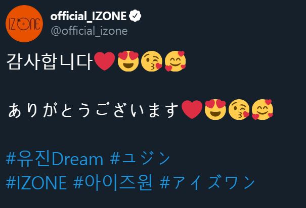The height and width of the screenshot is (208, 306).
Task: Open the #ユジン hashtag
Action: (140, 159)
